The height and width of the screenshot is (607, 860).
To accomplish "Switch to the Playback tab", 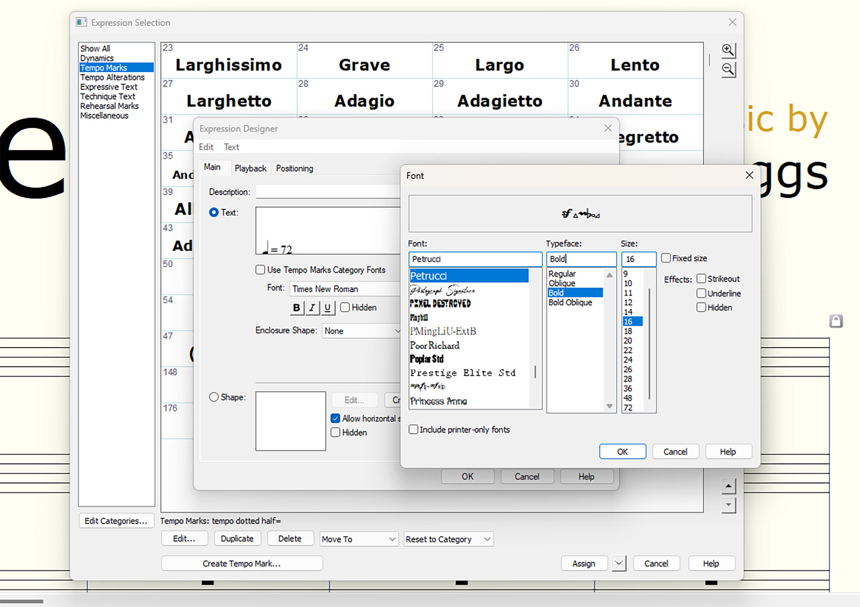I will tap(250, 169).
